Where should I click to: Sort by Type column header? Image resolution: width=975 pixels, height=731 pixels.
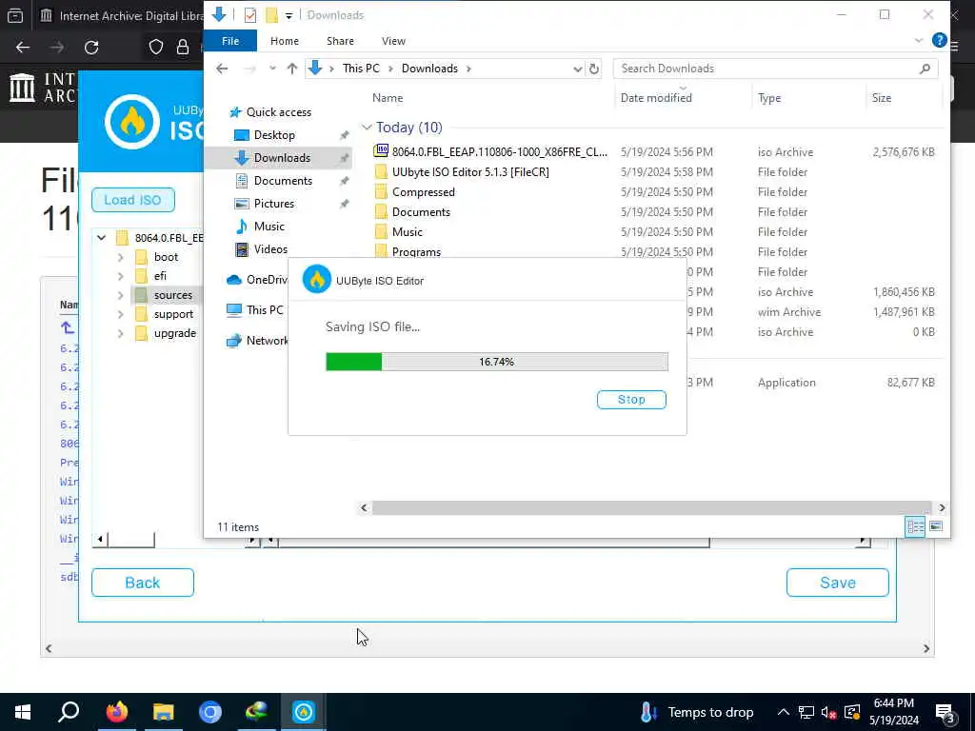tap(769, 98)
